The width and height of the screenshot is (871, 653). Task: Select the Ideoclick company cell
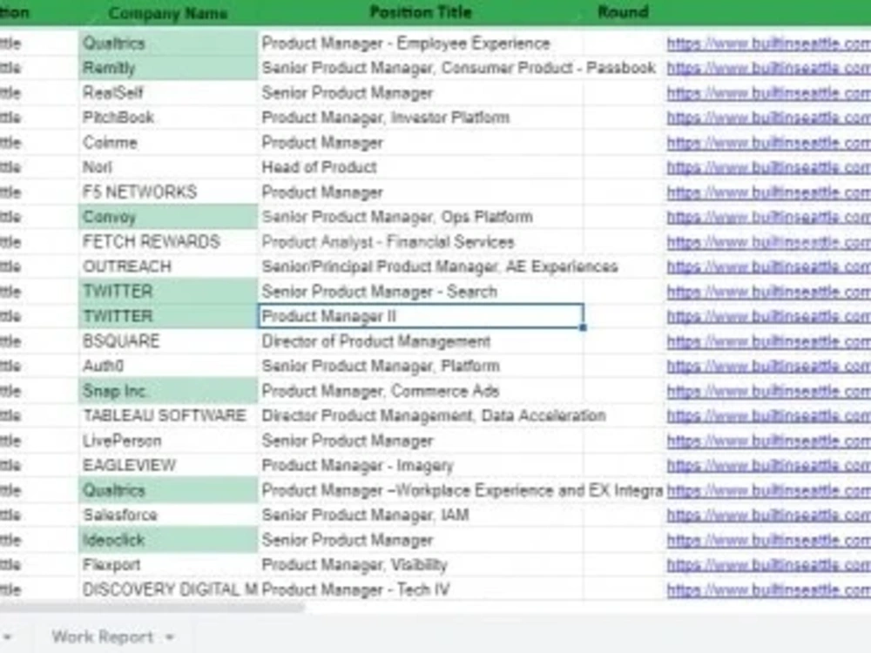tap(168, 541)
